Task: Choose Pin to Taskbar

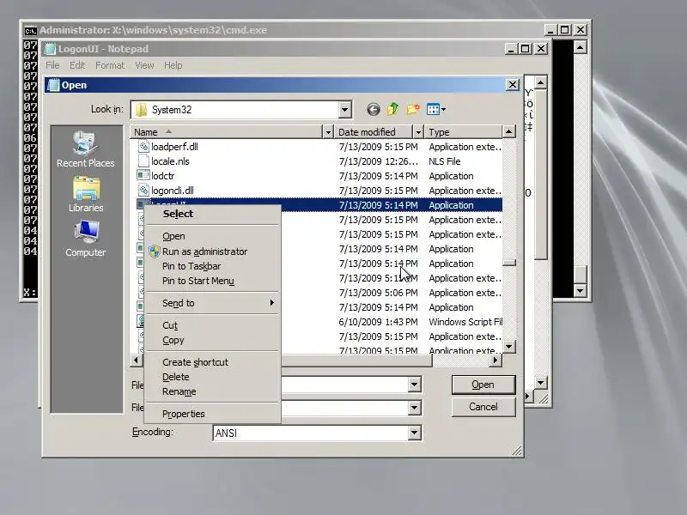Action: pyautogui.click(x=212, y=266)
